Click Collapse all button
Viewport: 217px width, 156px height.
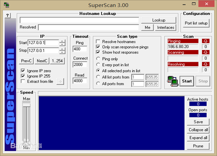tap(198, 130)
